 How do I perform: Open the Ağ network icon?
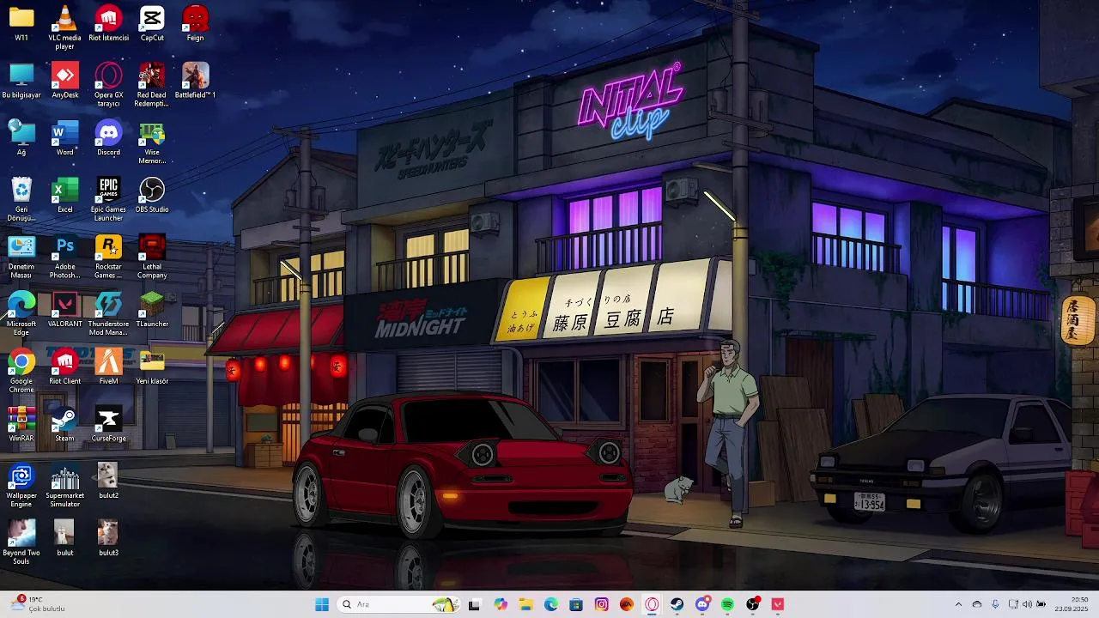21,137
